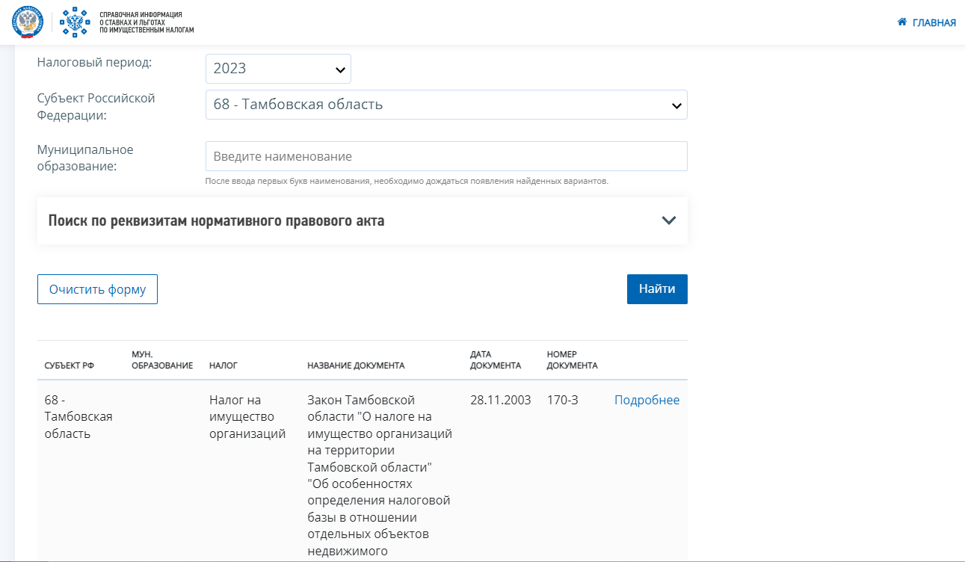
Task: Go to the ГЛАВНАЯ page
Action: click(934, 22)
